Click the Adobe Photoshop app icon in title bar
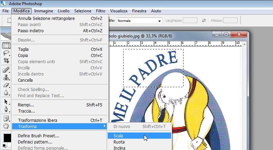 [x=3, y=3]
